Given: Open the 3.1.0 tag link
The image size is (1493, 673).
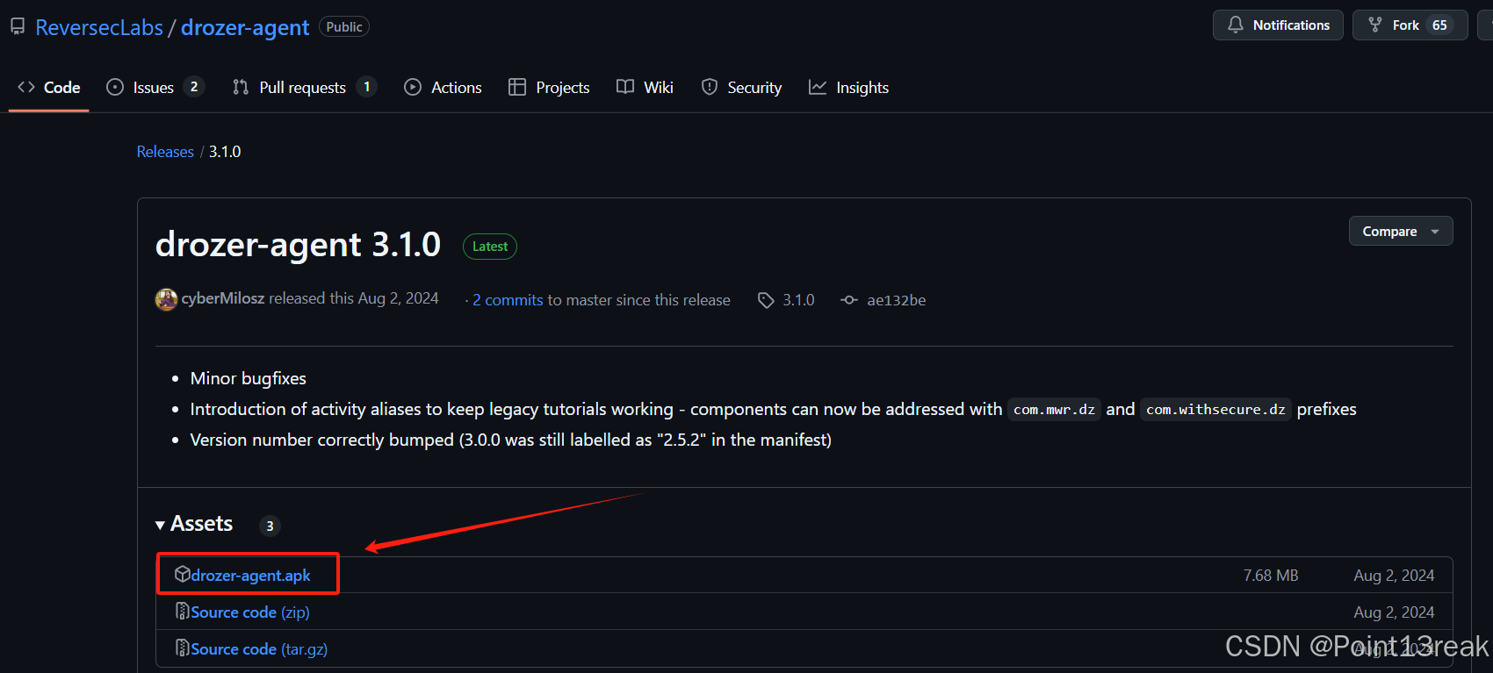Looking at the screenshot, I should tap(798, 300).
